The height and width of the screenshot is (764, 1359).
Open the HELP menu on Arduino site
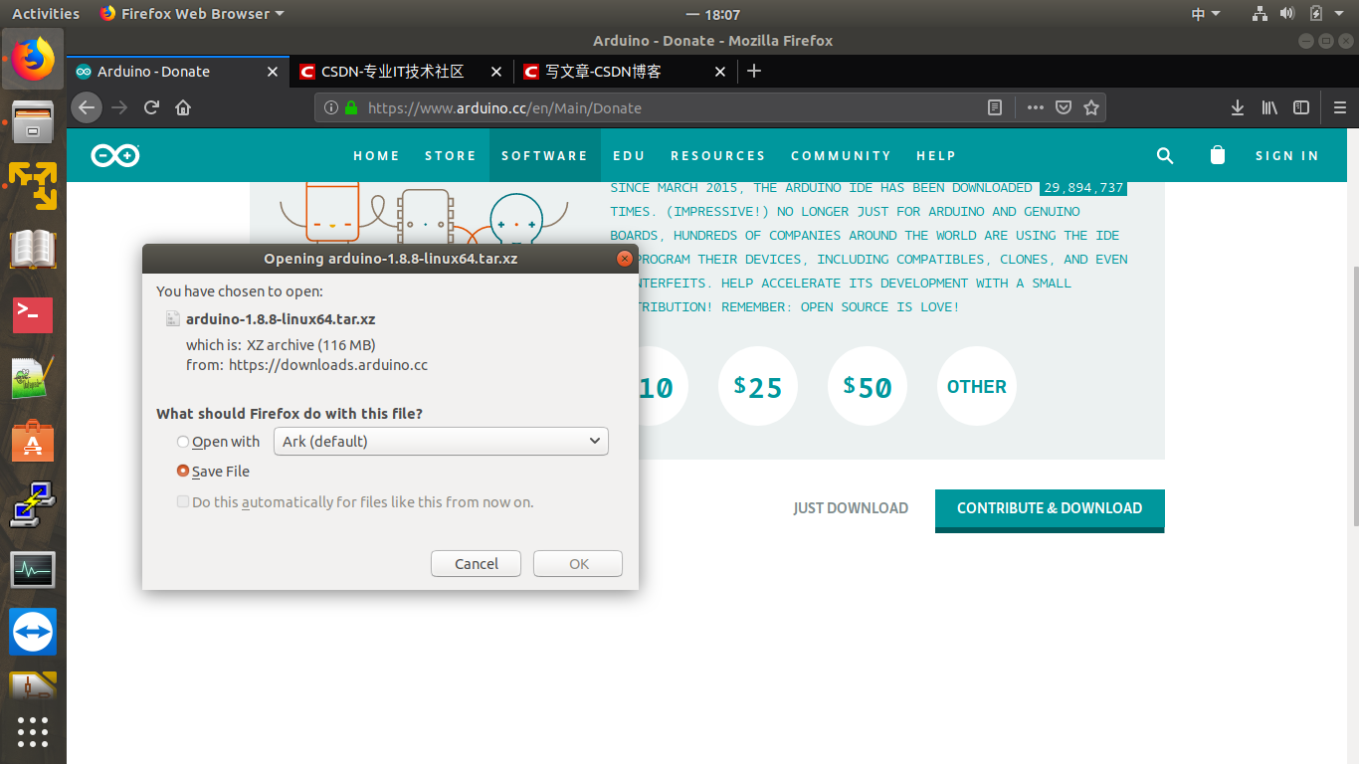(936, 155)
